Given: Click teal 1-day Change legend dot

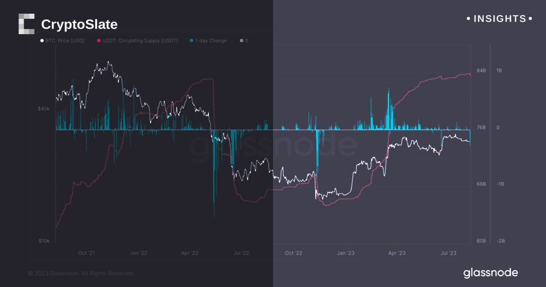Looking at the screenshot, I should tap(191, 41).
